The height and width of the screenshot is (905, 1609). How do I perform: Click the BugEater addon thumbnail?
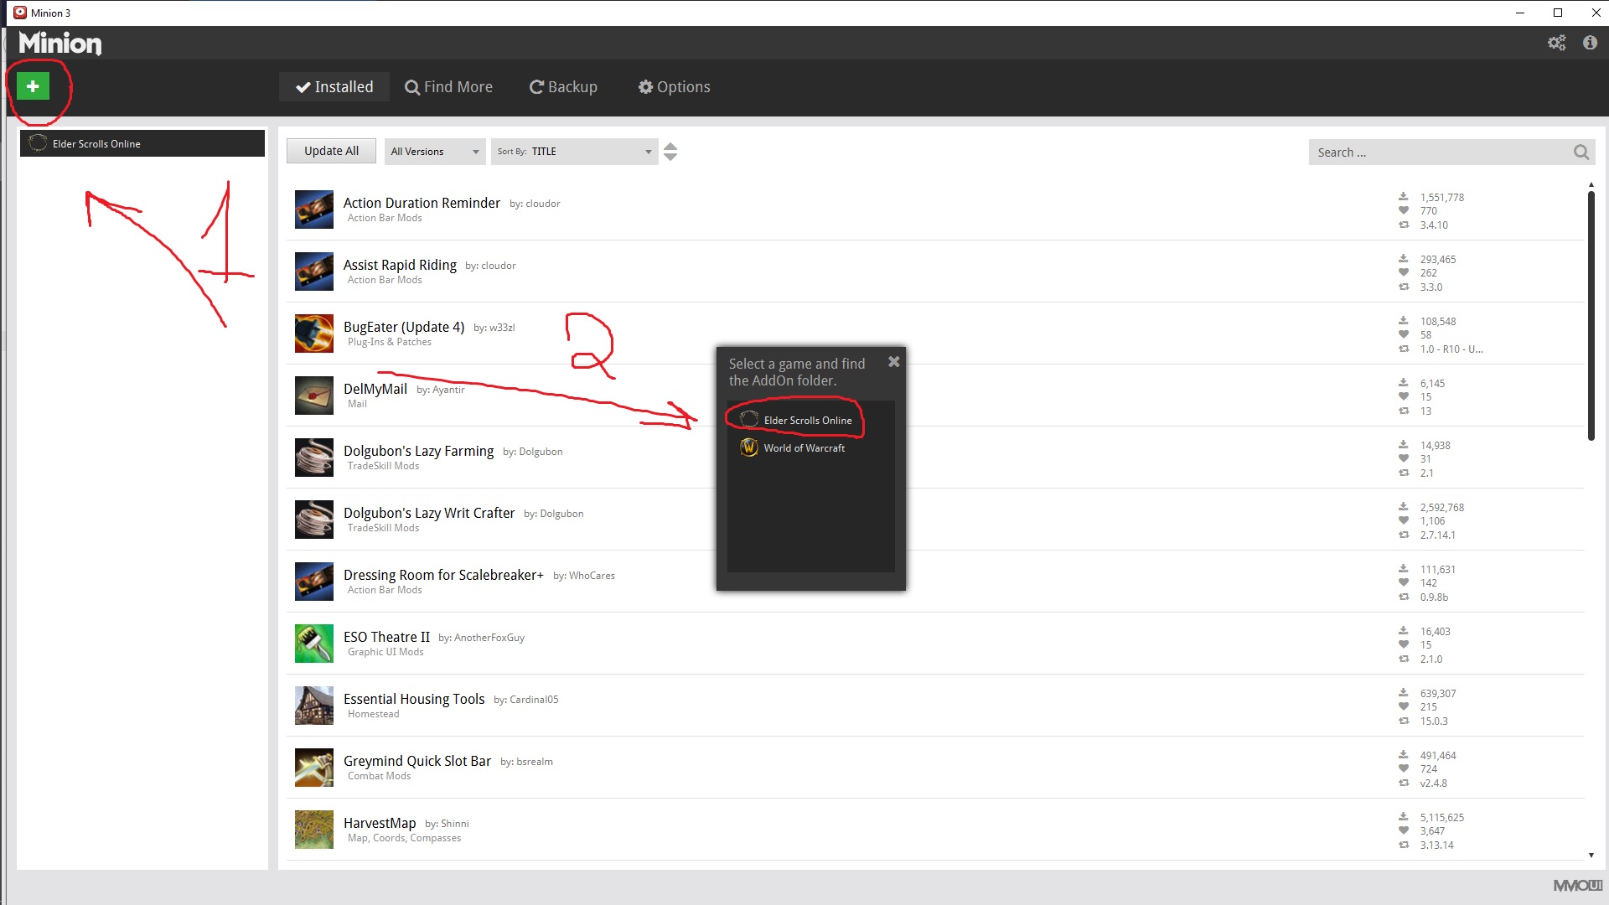click(314, 334)
